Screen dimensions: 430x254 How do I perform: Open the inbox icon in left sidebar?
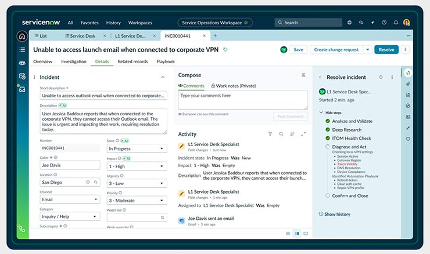pyautogui.click(x=22, y=89)
